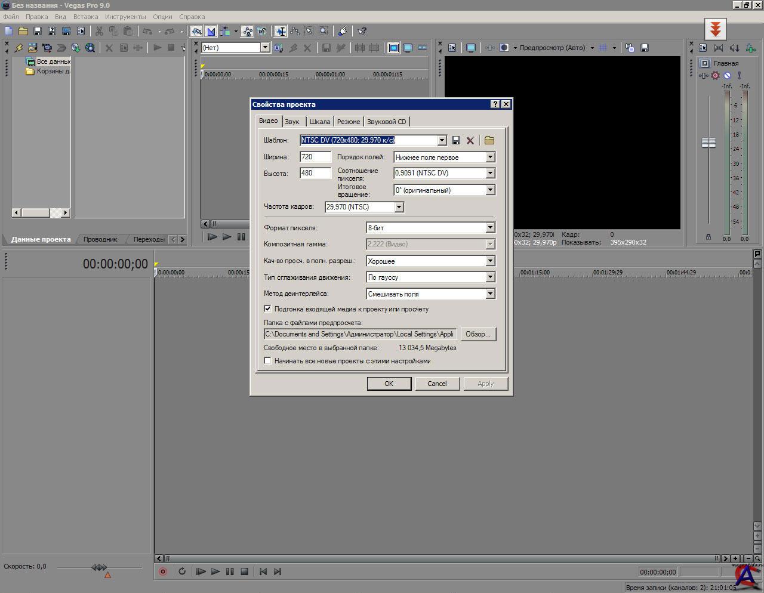Open the Инструменты menu

click(125, 17)
